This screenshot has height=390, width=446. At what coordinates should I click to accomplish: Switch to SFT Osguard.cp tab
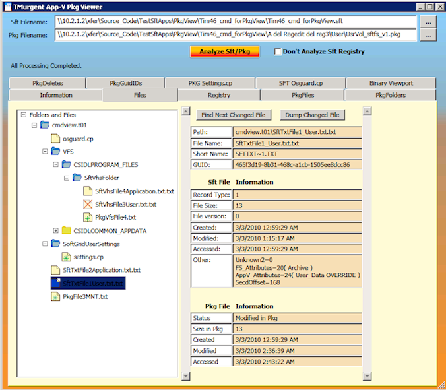(301, 83)
